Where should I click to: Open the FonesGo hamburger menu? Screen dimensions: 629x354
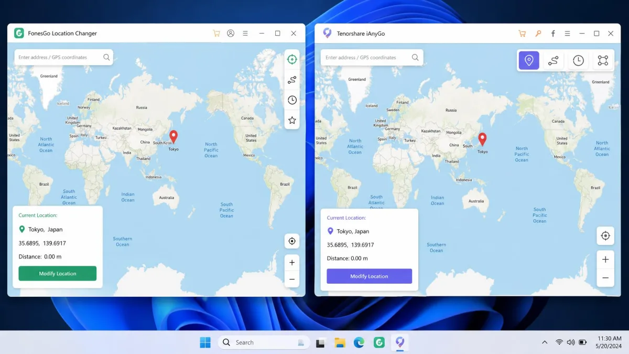pos(245,33)
